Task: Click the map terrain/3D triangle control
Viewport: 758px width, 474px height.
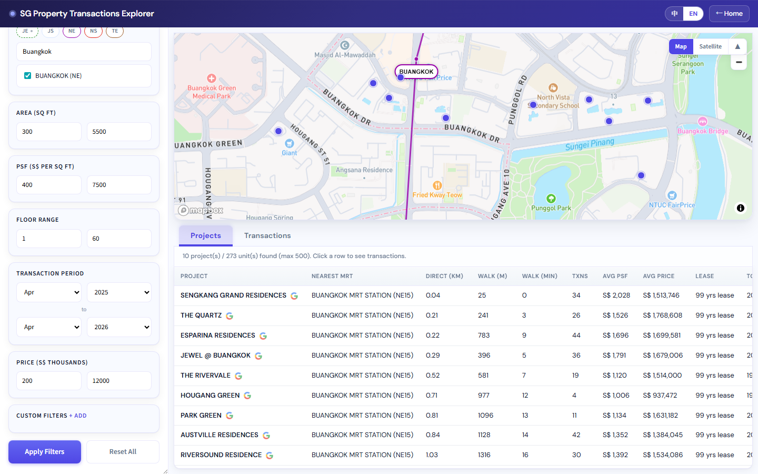Action: click(x=737, y=46)
